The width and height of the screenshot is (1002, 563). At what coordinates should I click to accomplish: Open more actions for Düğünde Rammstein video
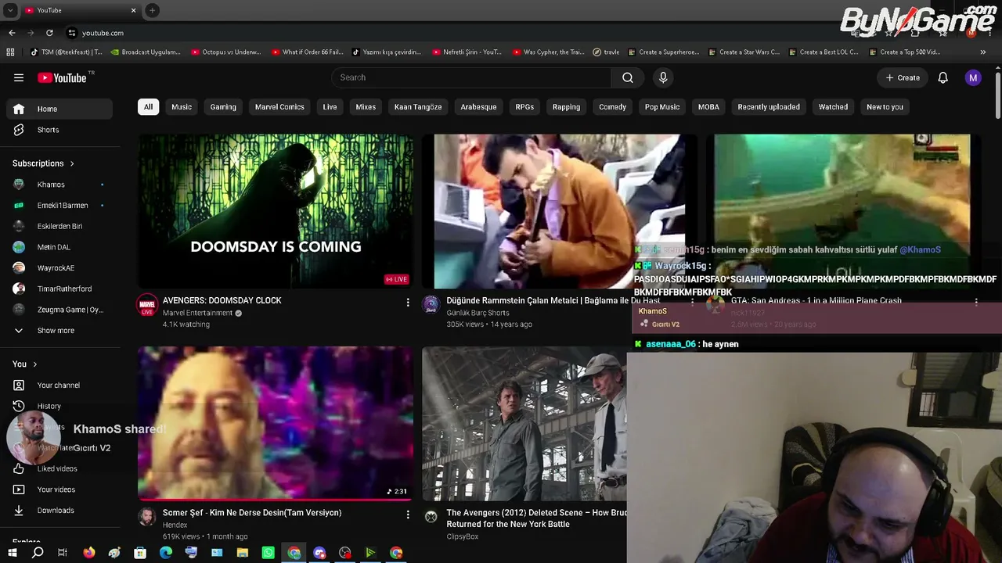tap(692, 302)
